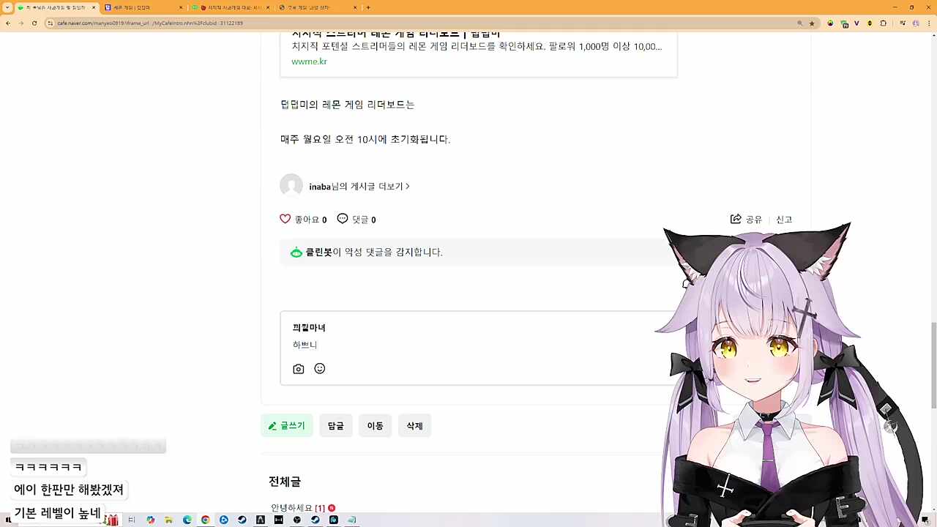Open Chrome from the taskbar
Image resolution: width=937 pixels, height=527 pixels.
(206, 520)
